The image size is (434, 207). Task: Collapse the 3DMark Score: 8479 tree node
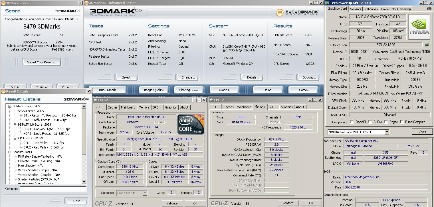point(9,106)
